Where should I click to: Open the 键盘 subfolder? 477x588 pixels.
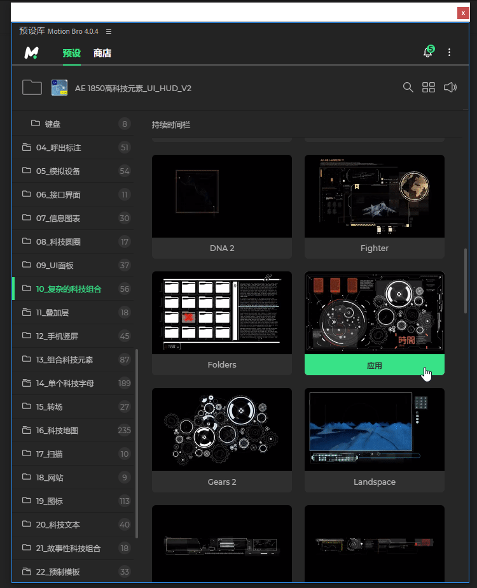(73, 124)
